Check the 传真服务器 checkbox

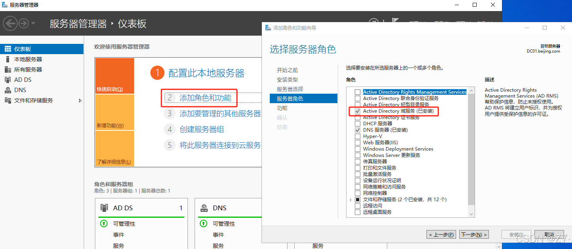tap(358, 162)
